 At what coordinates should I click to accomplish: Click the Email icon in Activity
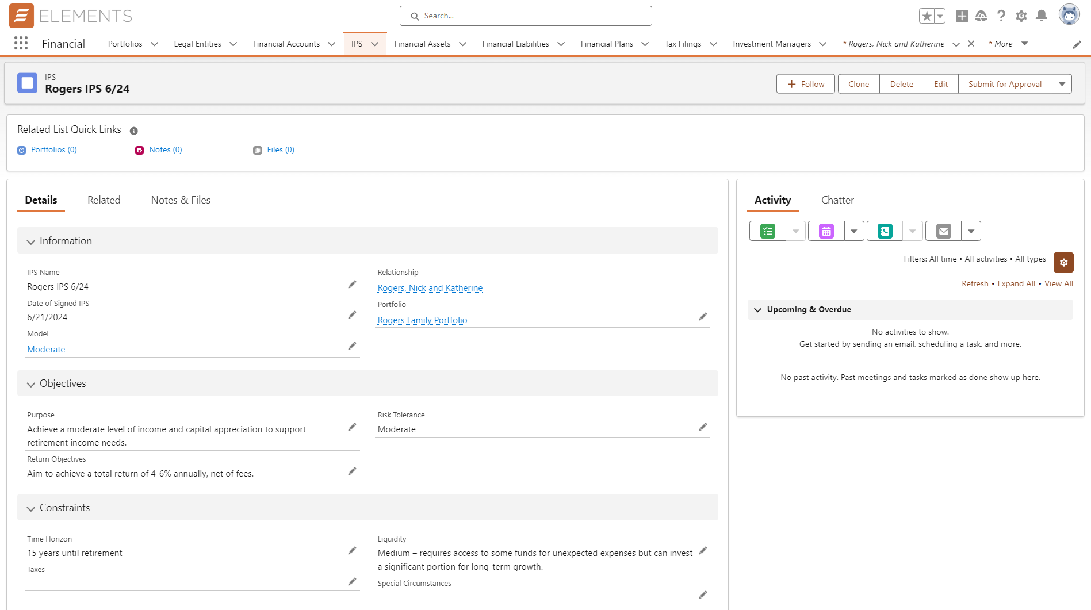click(x=943, y=231)
